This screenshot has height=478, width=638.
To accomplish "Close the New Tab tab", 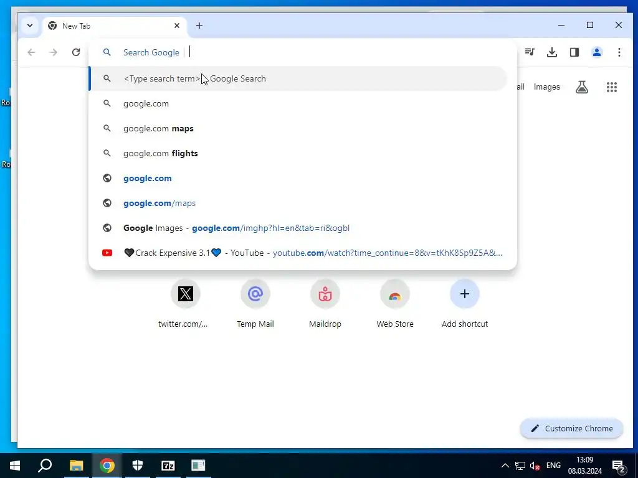I will coord(176,26).
